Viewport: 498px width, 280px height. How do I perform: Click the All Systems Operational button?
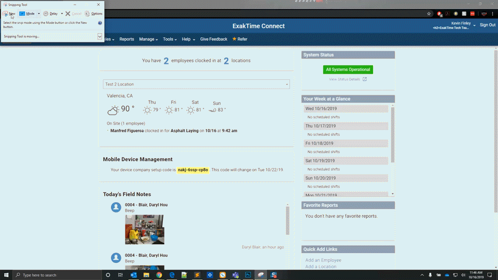[x=348, y=69]
